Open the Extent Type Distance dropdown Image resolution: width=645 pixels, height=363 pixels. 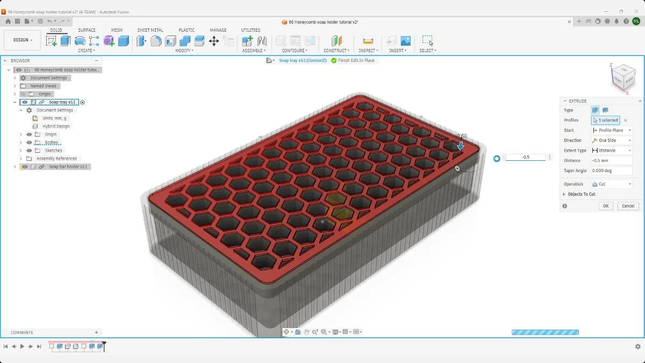tap(612, 151)
